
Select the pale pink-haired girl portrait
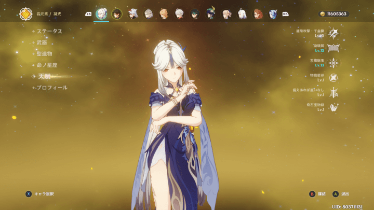[226, 14]
